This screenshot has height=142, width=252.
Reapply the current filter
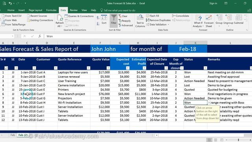124,21
